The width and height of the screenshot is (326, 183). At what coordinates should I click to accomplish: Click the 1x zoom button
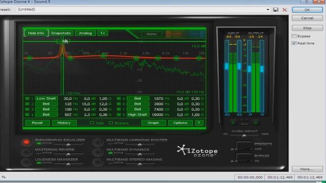point(103,33)
